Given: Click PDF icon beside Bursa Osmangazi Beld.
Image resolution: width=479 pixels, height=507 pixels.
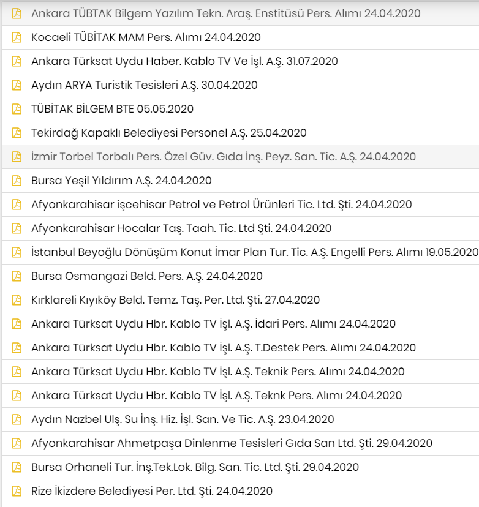Looking at the screenshot, I should (17, 276).
